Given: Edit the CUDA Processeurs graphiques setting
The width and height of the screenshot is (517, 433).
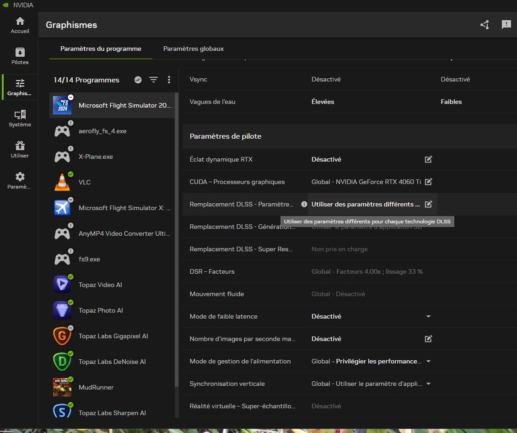Looking at the screenshot, I should (x=428, y=182).
